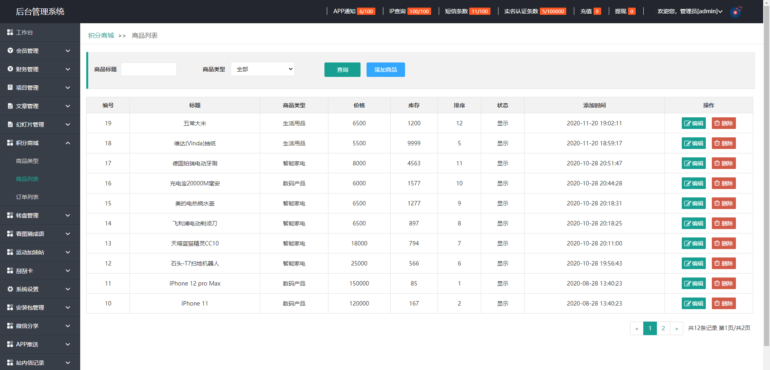Edit the 五常大米 product row
This screenshot has width=770, height=370.
coord(693,123)
